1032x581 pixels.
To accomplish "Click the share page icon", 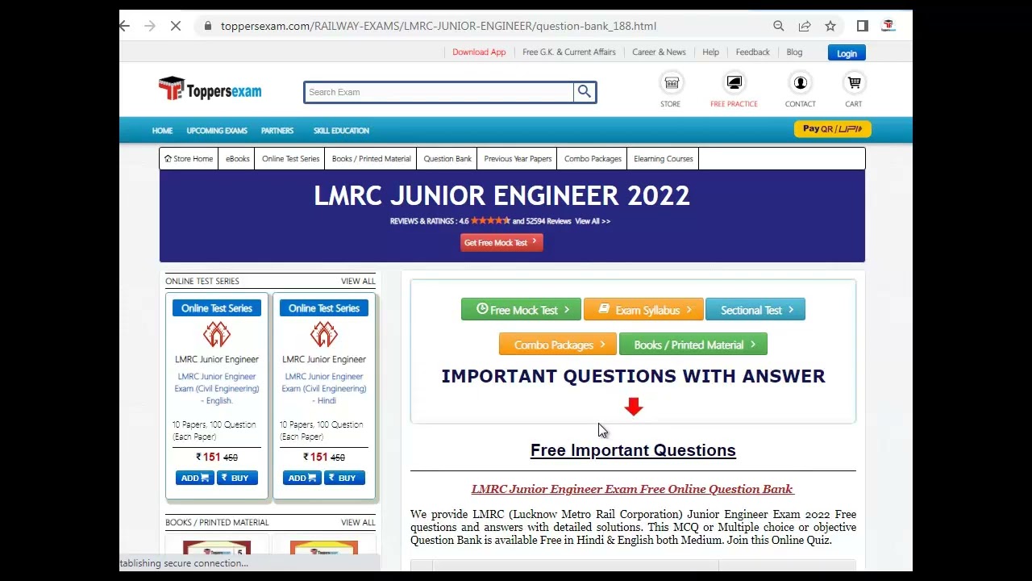I will click(x=805, y=26).
